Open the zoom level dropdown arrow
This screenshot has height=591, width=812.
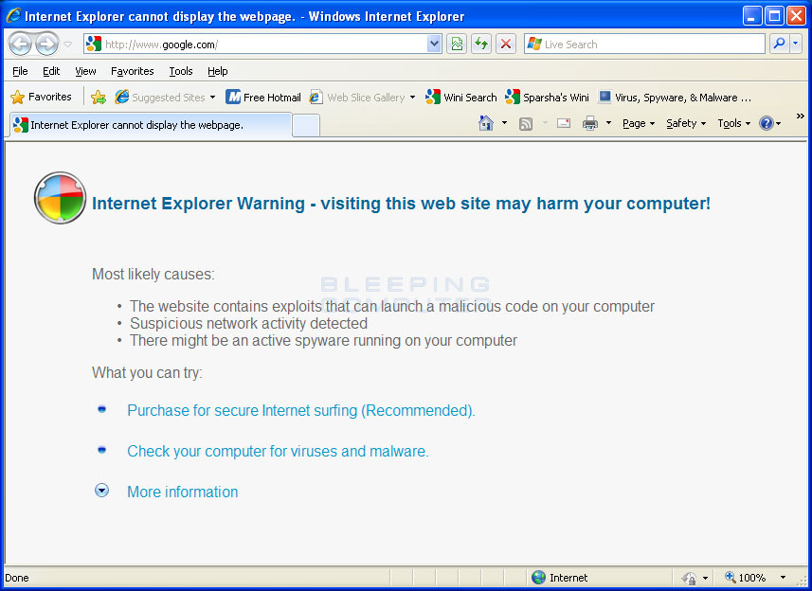[x=783, y=578]
